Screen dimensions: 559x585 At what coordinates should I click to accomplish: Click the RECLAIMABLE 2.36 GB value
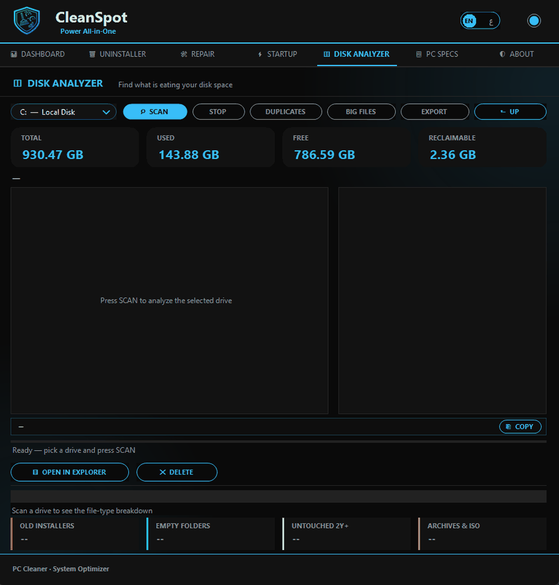[x=453, y=155]
